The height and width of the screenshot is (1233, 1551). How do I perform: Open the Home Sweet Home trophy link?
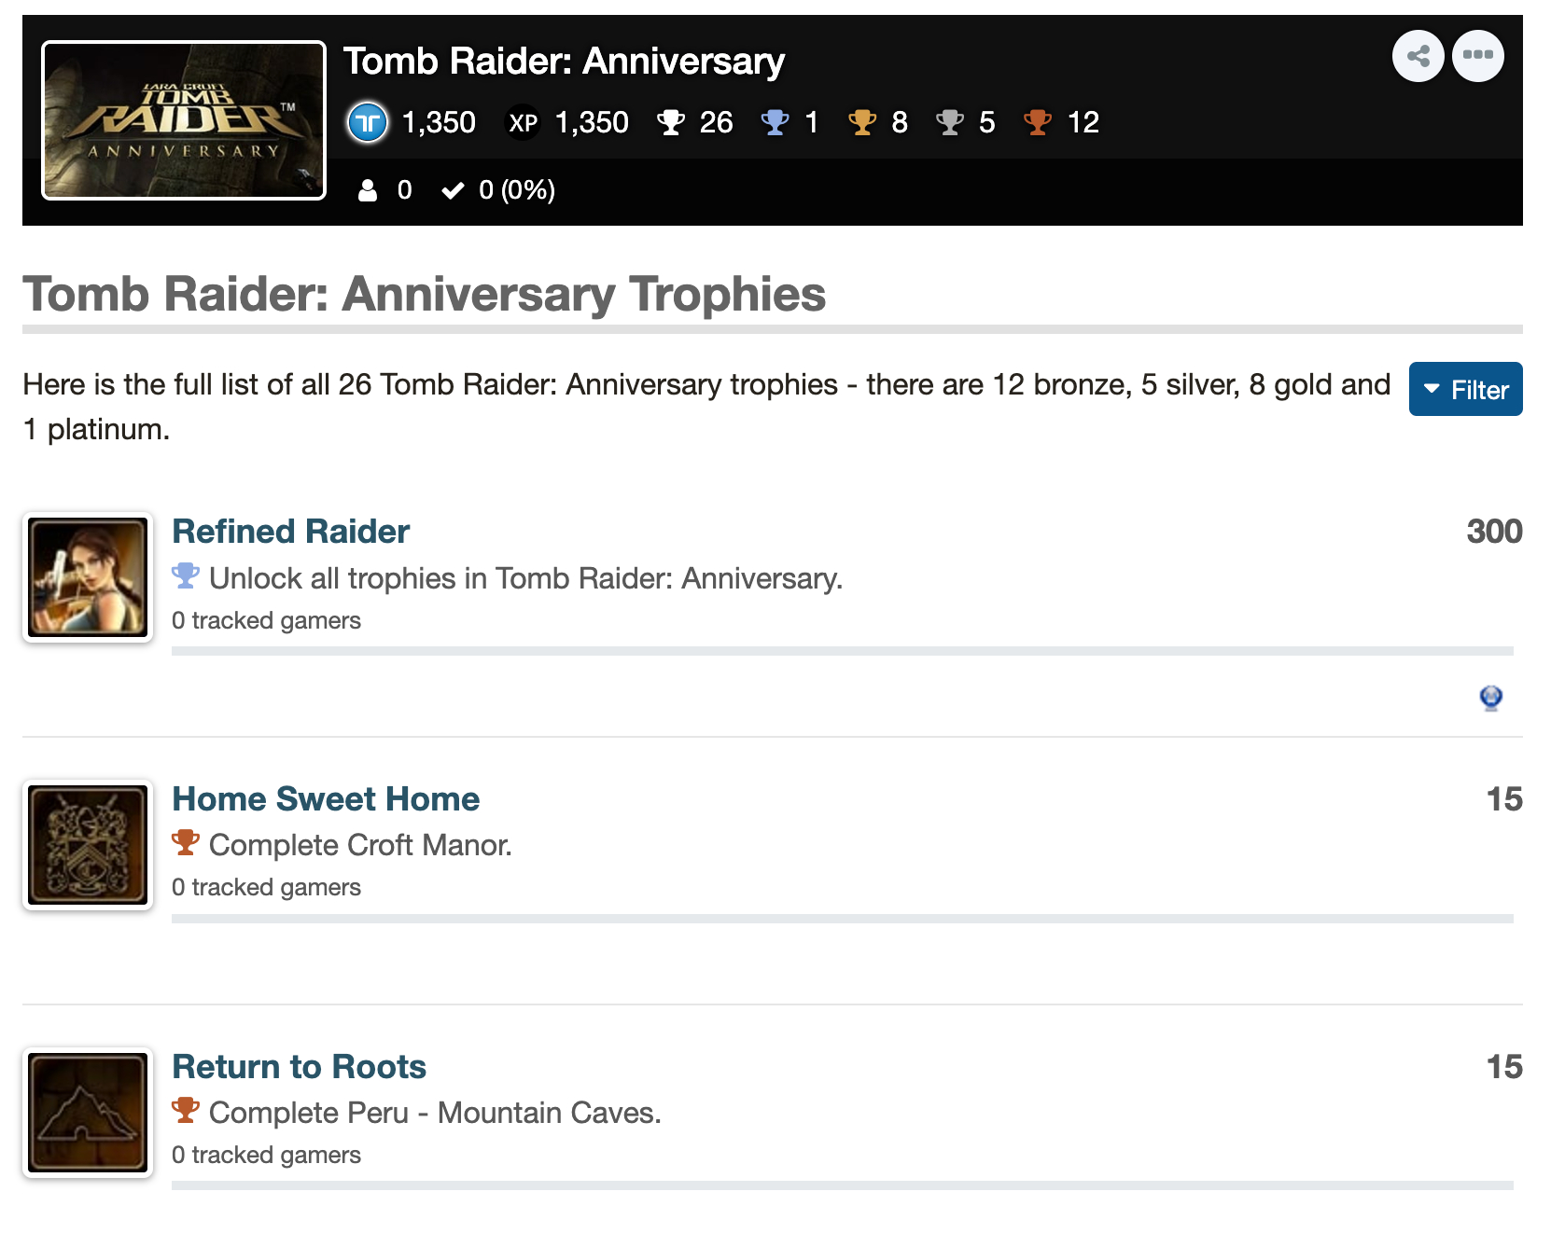point(326,798)
